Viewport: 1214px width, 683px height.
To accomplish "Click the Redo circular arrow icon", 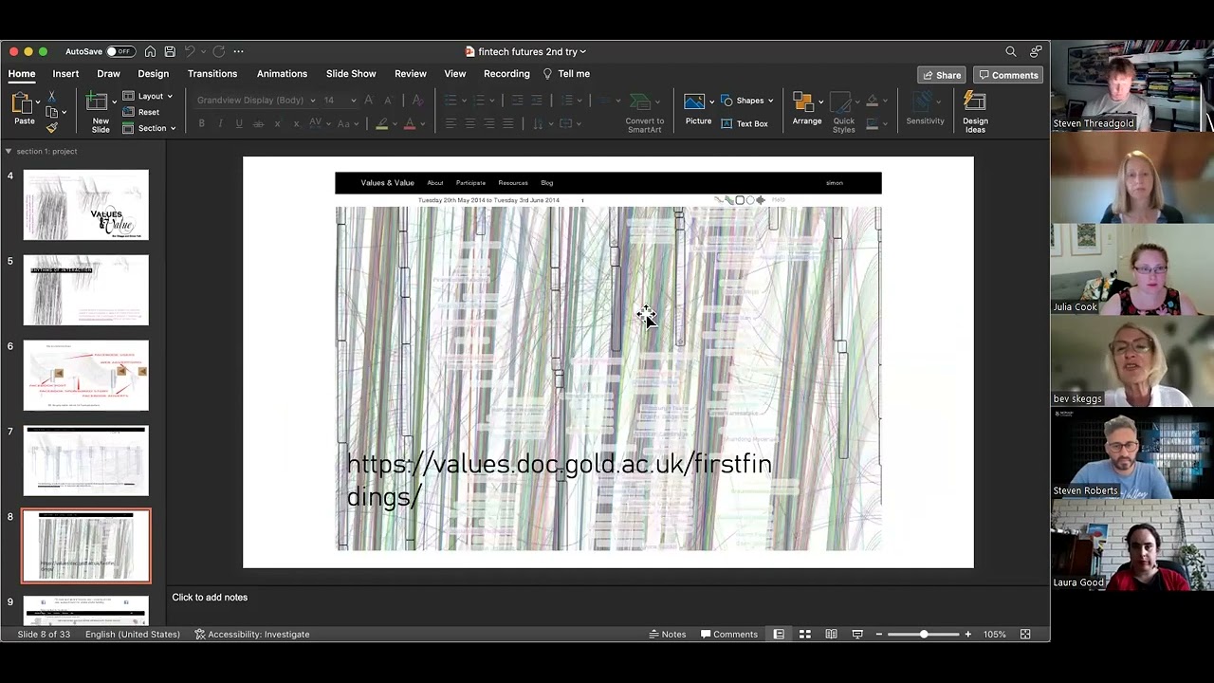I will 218,51.
